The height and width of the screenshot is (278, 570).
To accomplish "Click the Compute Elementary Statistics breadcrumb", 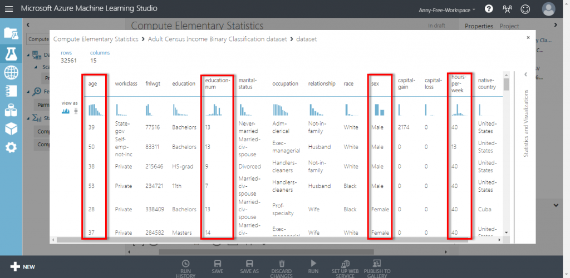I will (96, 39).
